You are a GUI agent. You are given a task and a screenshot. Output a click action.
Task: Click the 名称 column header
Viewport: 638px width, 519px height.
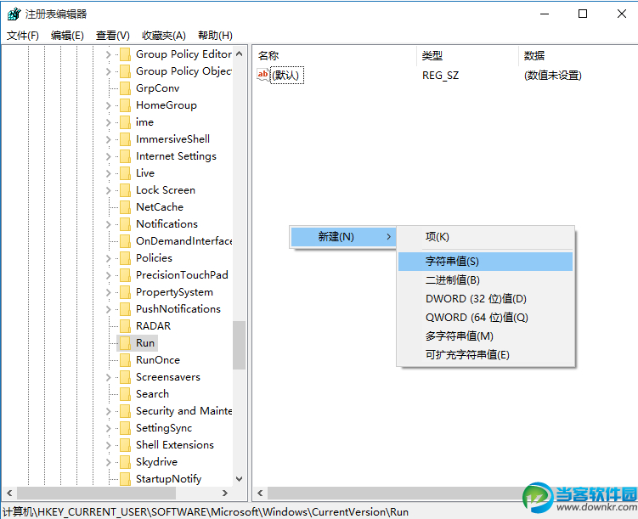pos(336,56)
